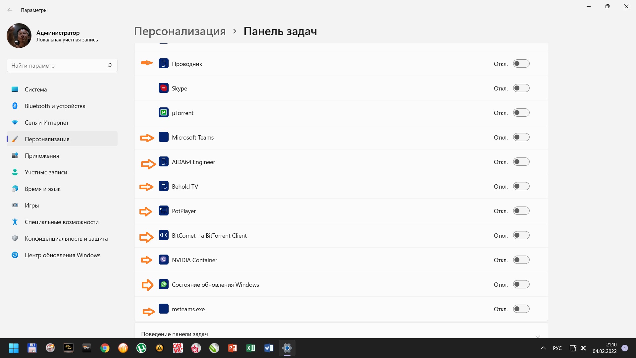Turn on the Microsoft Teams toggle
The height and width of the screenshot is (358, 636).
pos(521,137)
